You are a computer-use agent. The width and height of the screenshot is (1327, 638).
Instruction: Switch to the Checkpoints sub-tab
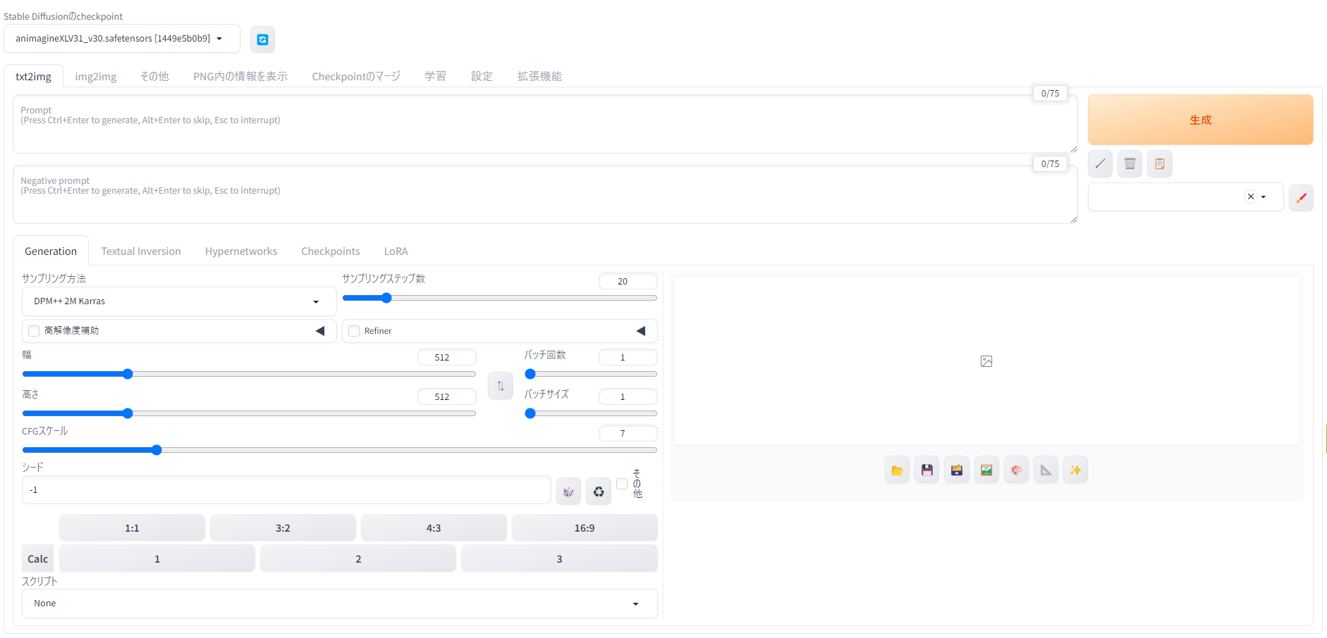(x=331, y=251)
